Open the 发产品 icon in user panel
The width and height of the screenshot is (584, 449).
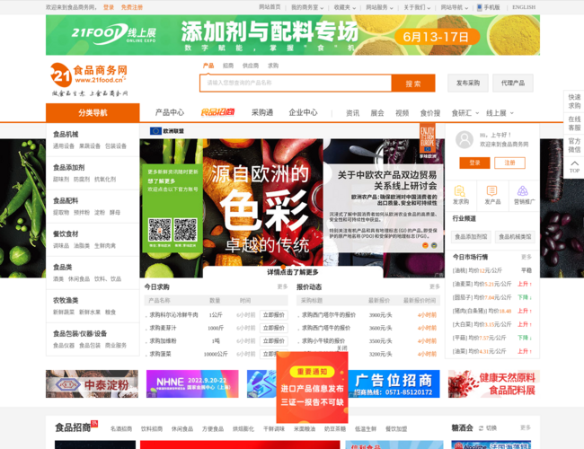pos(492,196)
